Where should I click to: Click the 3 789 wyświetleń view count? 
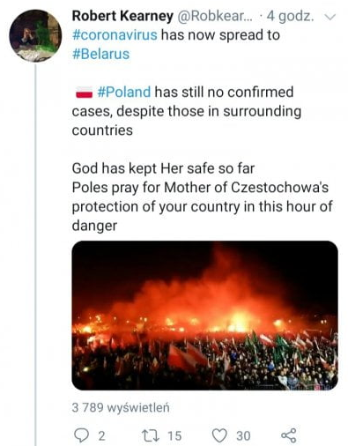(121, 408)
